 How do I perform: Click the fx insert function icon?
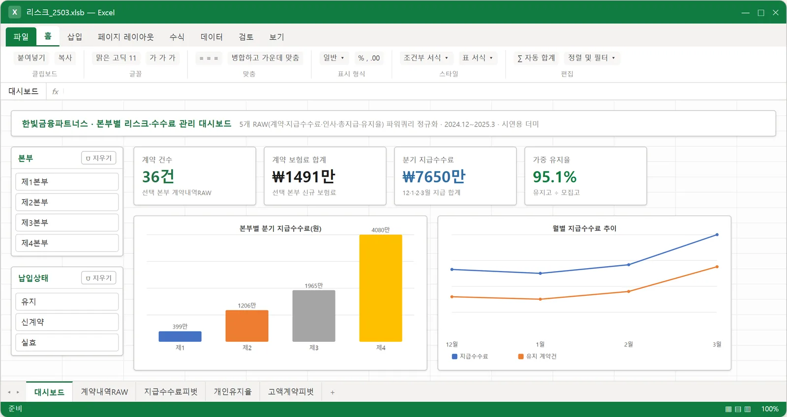[56, 91]
